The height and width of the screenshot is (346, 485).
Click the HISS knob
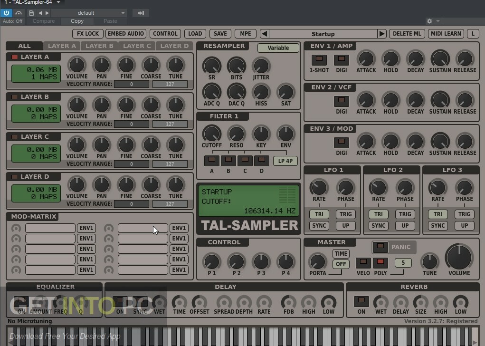[x=261, y=92]
